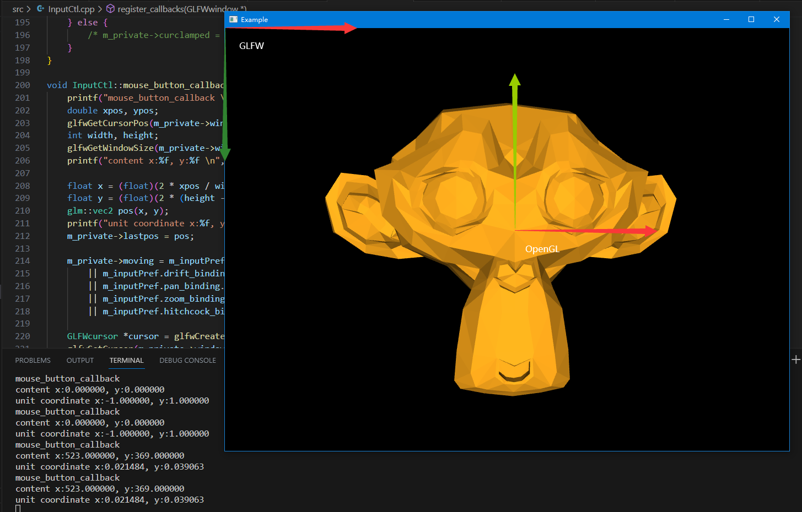Screen dimensions: 802x512
Task: Switch to the OUTPUT panel tab
Action: tap(80, 360)
